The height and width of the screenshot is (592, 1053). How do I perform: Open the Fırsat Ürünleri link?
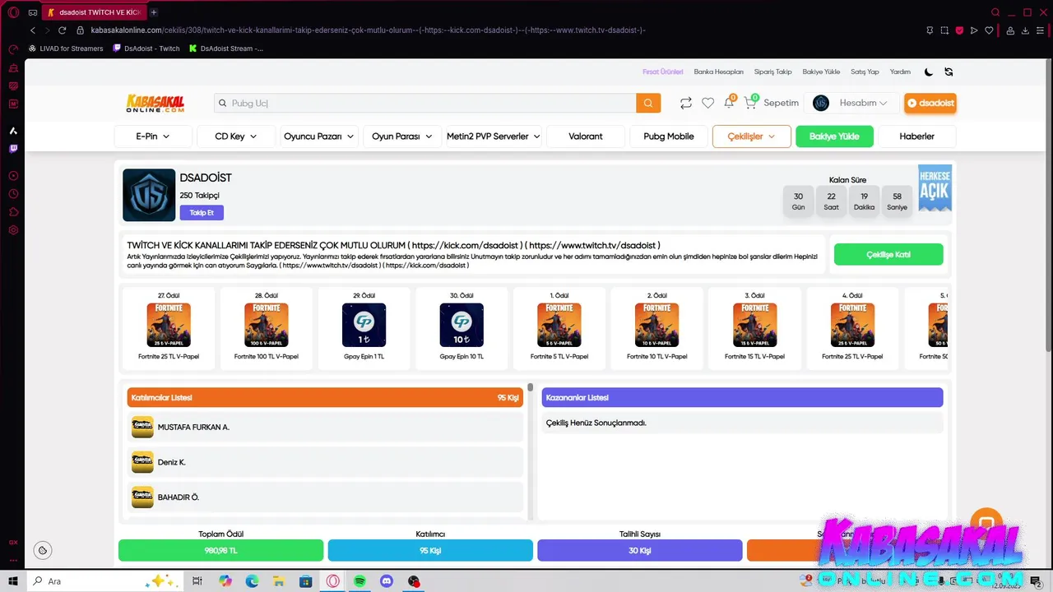point(663,72)
